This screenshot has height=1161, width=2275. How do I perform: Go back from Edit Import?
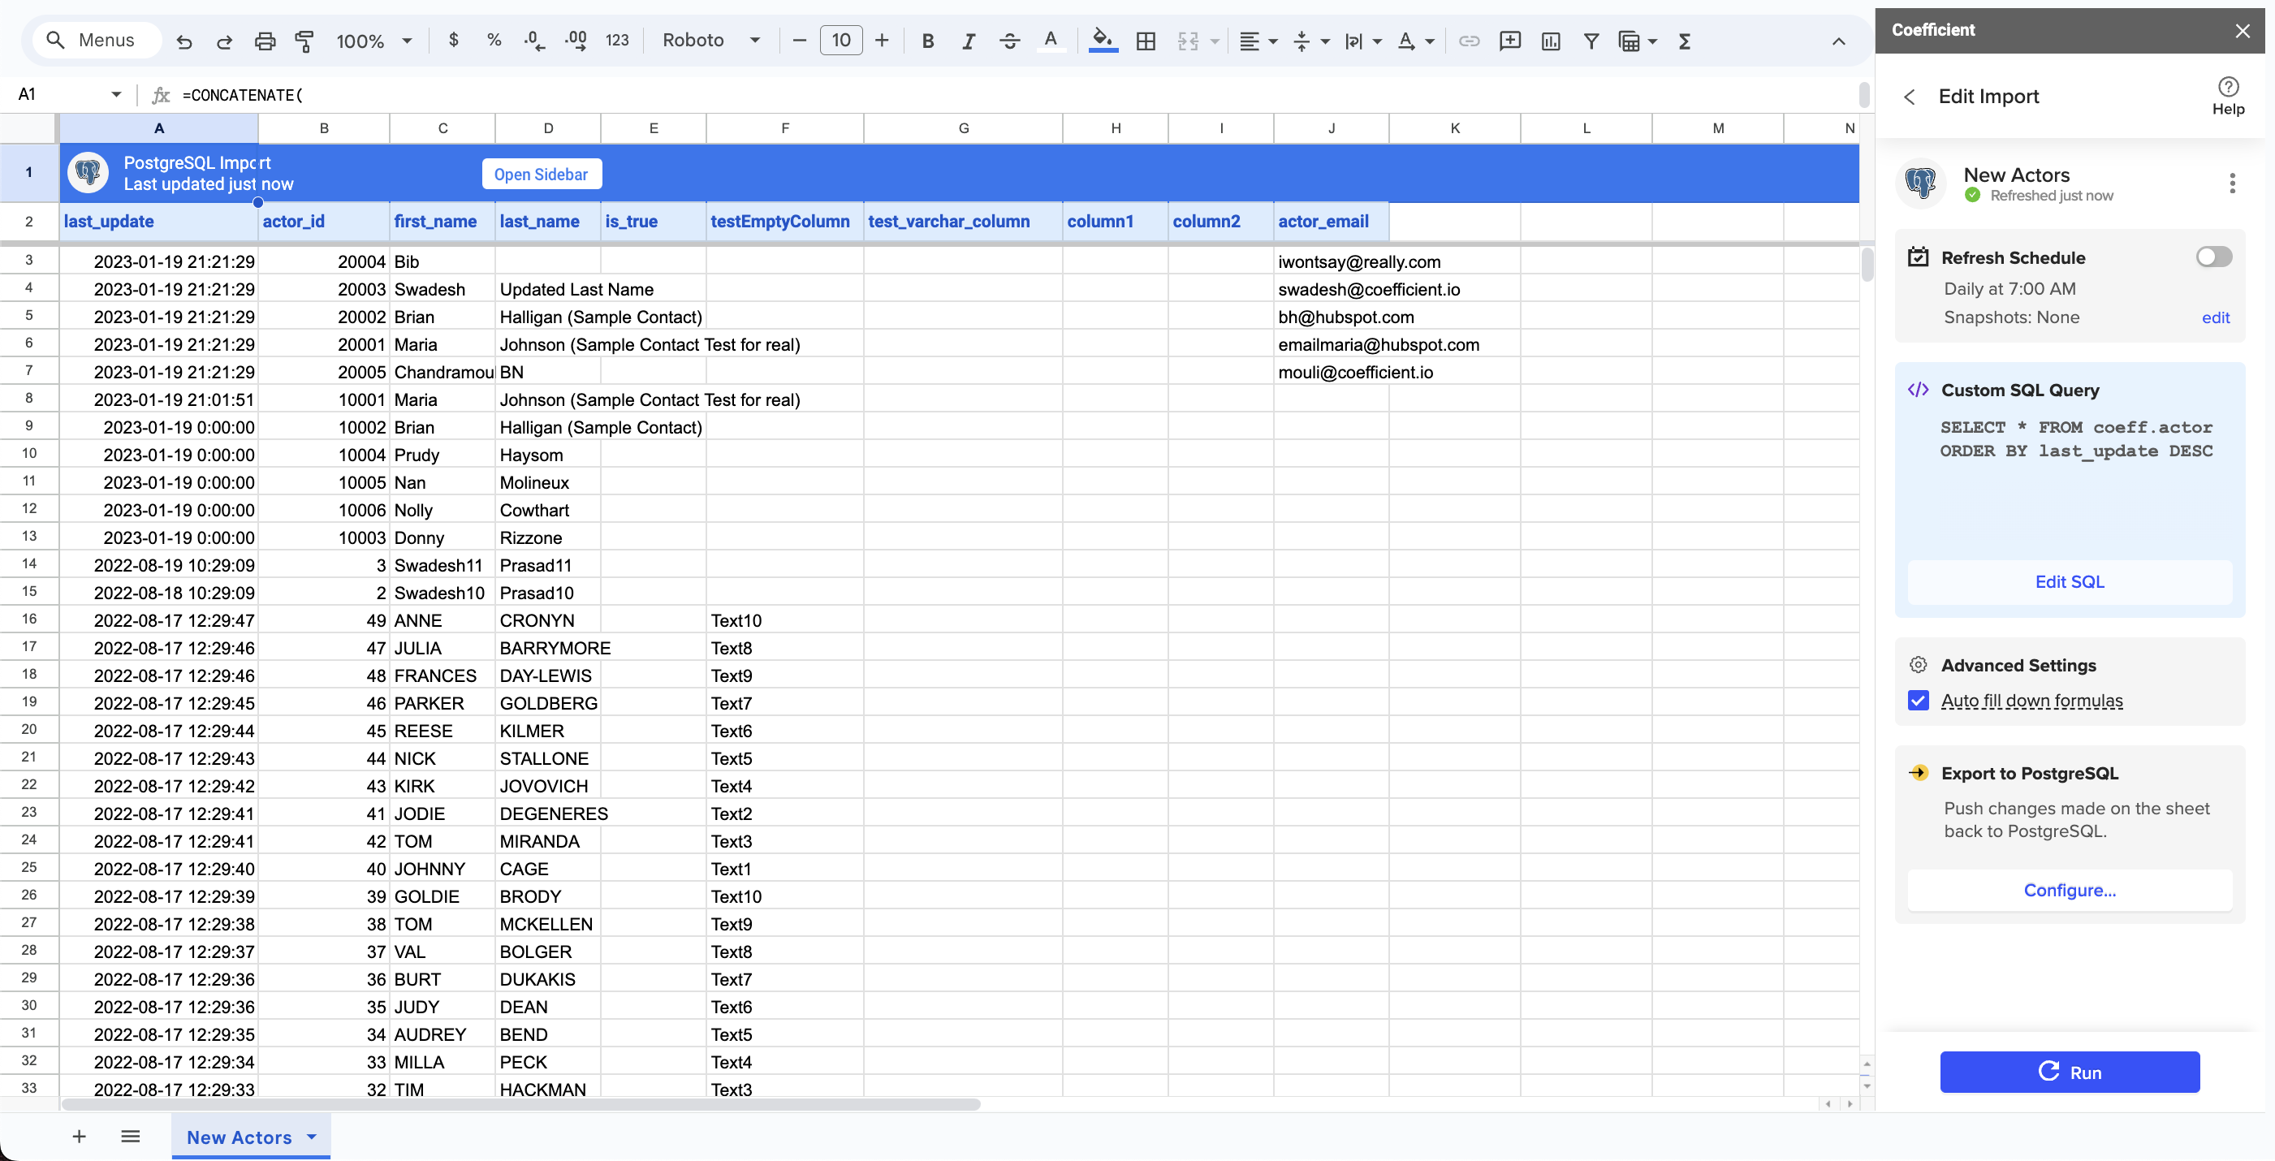coord(1910,97)
